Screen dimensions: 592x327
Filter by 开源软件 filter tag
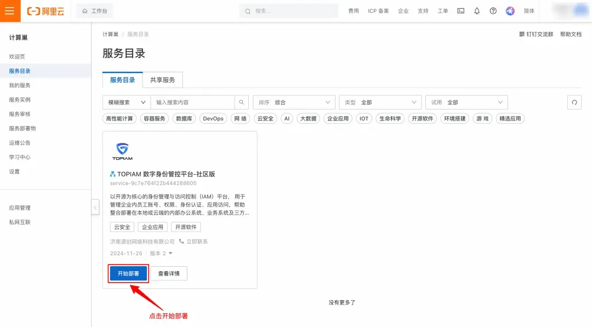click(423, 118)
